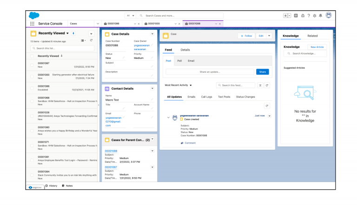This screenshot has height=205, width=357.
Task: Collapse the Case created feed item
Action: (168, 118)
